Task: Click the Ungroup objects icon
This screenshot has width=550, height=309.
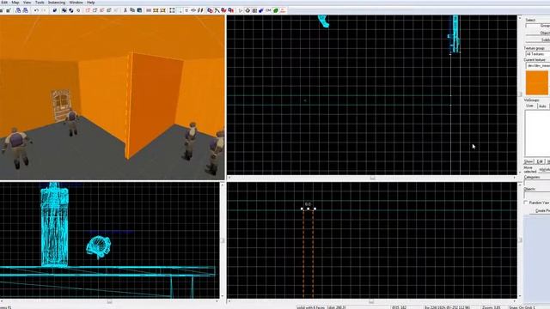Action: click(71, 10)
